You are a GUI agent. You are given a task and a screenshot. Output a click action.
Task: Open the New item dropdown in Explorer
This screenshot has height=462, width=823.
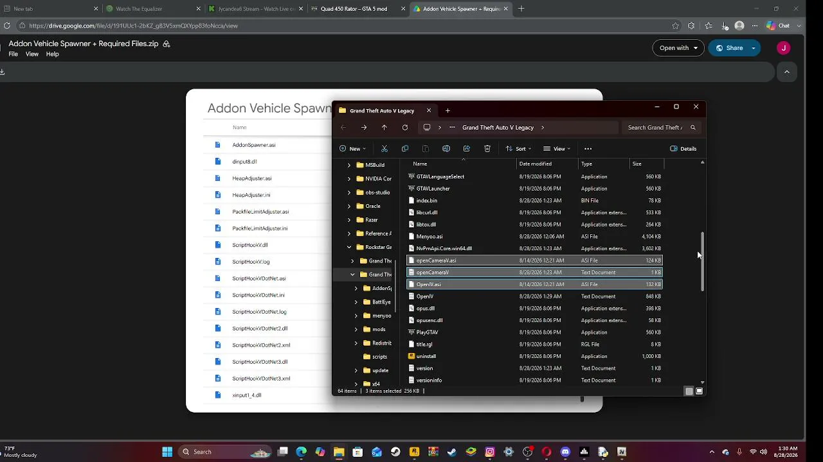point(353,148)
